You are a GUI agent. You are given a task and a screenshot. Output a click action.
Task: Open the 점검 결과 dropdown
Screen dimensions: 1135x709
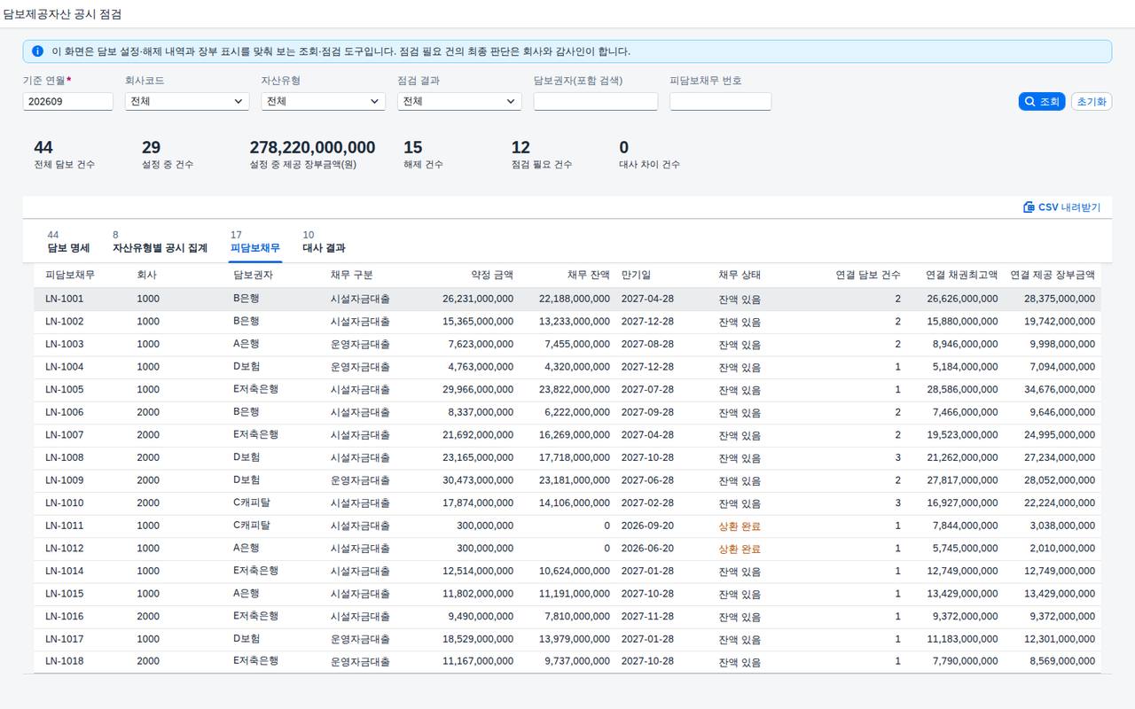click(459, 102)
